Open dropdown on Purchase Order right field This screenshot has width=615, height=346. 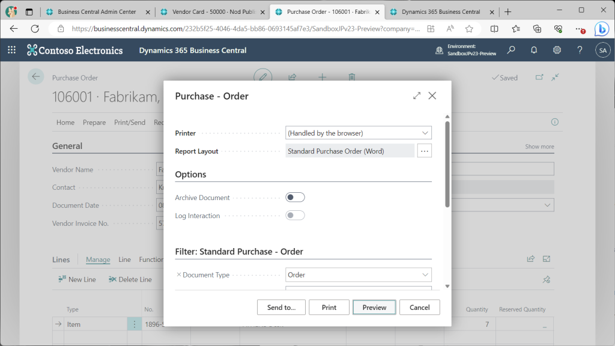(x=547, y=205)
